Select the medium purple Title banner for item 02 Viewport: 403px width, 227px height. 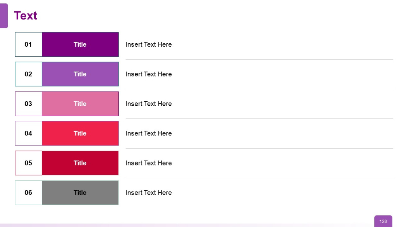(x=80, y=74)
